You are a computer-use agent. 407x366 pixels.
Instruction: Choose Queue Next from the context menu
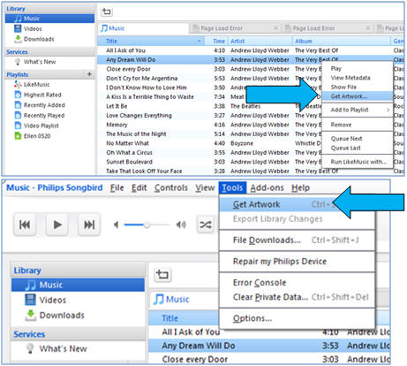pos(358,139)
